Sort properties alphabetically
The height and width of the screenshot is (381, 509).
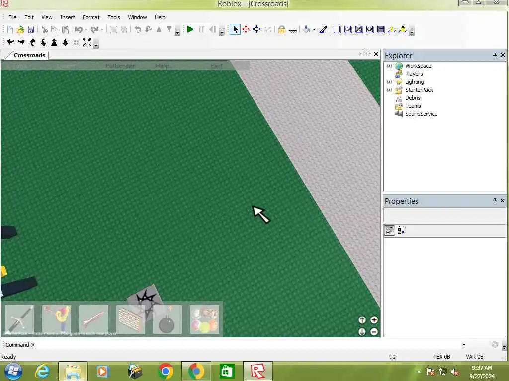(401, 230)
